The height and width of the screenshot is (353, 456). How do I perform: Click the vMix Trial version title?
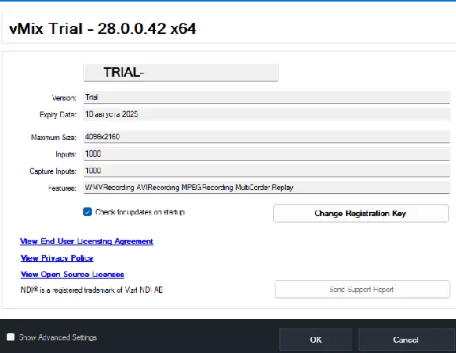pyautogui.click(x=102, y=28)
